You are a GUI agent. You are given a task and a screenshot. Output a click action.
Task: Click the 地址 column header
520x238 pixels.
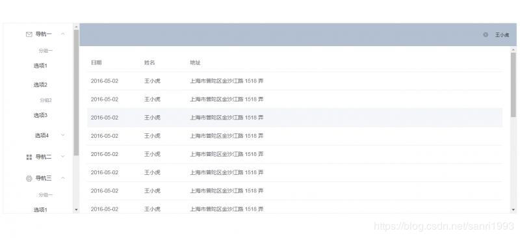click(196, 62)
